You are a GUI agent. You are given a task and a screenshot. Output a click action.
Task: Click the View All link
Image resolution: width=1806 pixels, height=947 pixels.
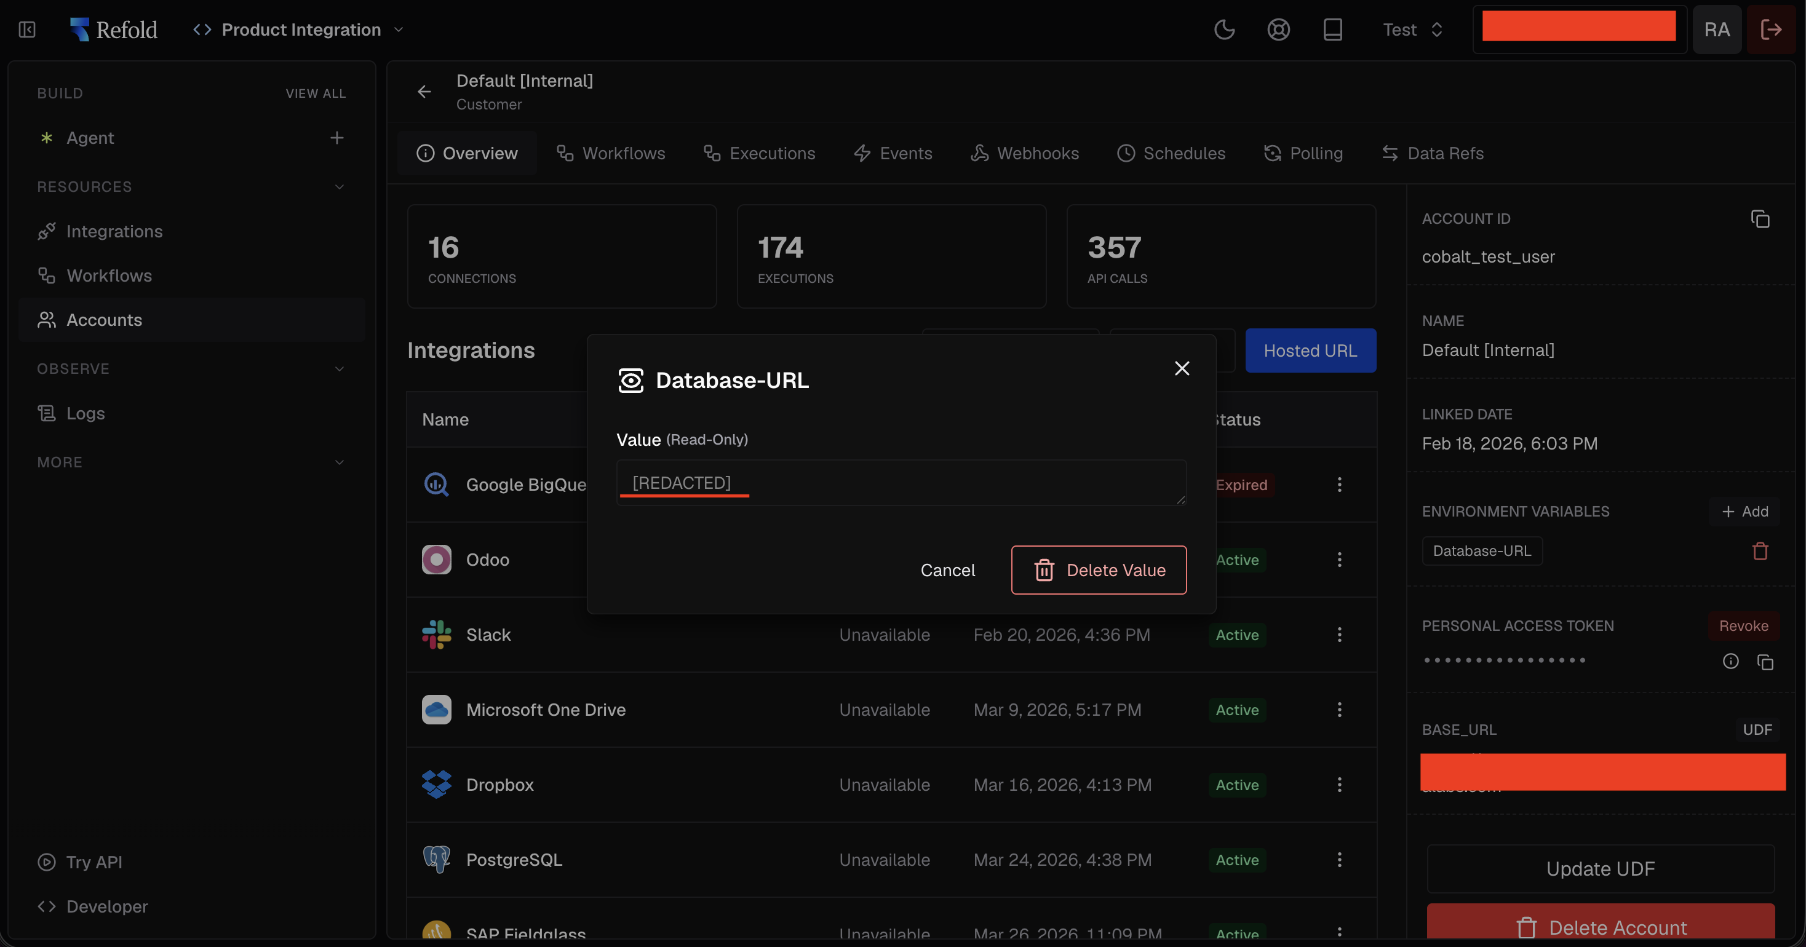316,93
